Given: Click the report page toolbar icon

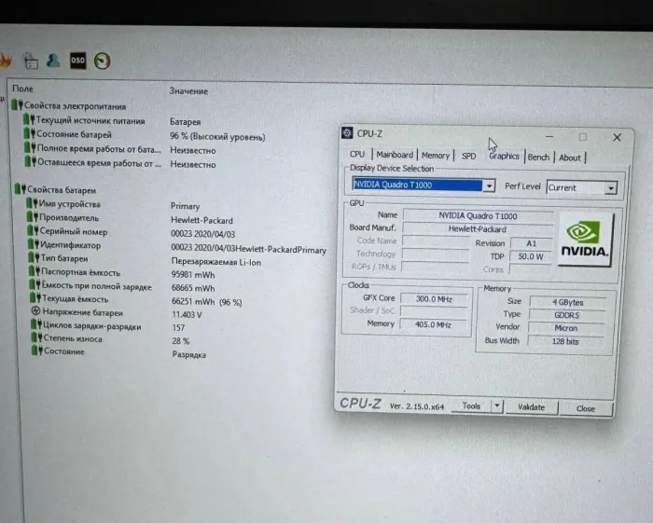Looking at the screenshot, I should (30, 61).
